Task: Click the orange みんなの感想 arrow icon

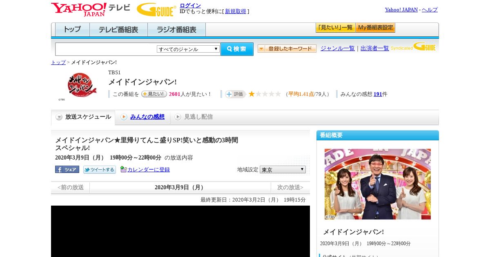Action: [x=124, y=117]
